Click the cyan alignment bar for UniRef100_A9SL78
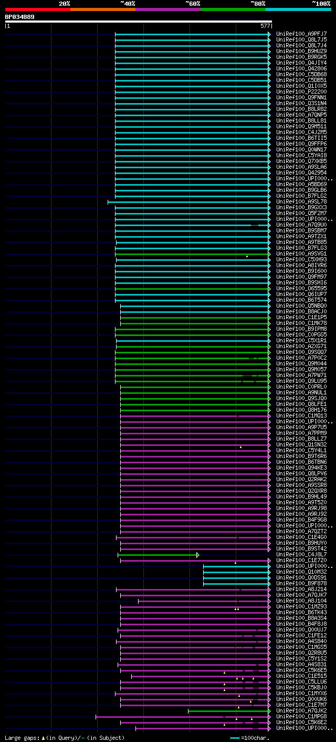 188,201
